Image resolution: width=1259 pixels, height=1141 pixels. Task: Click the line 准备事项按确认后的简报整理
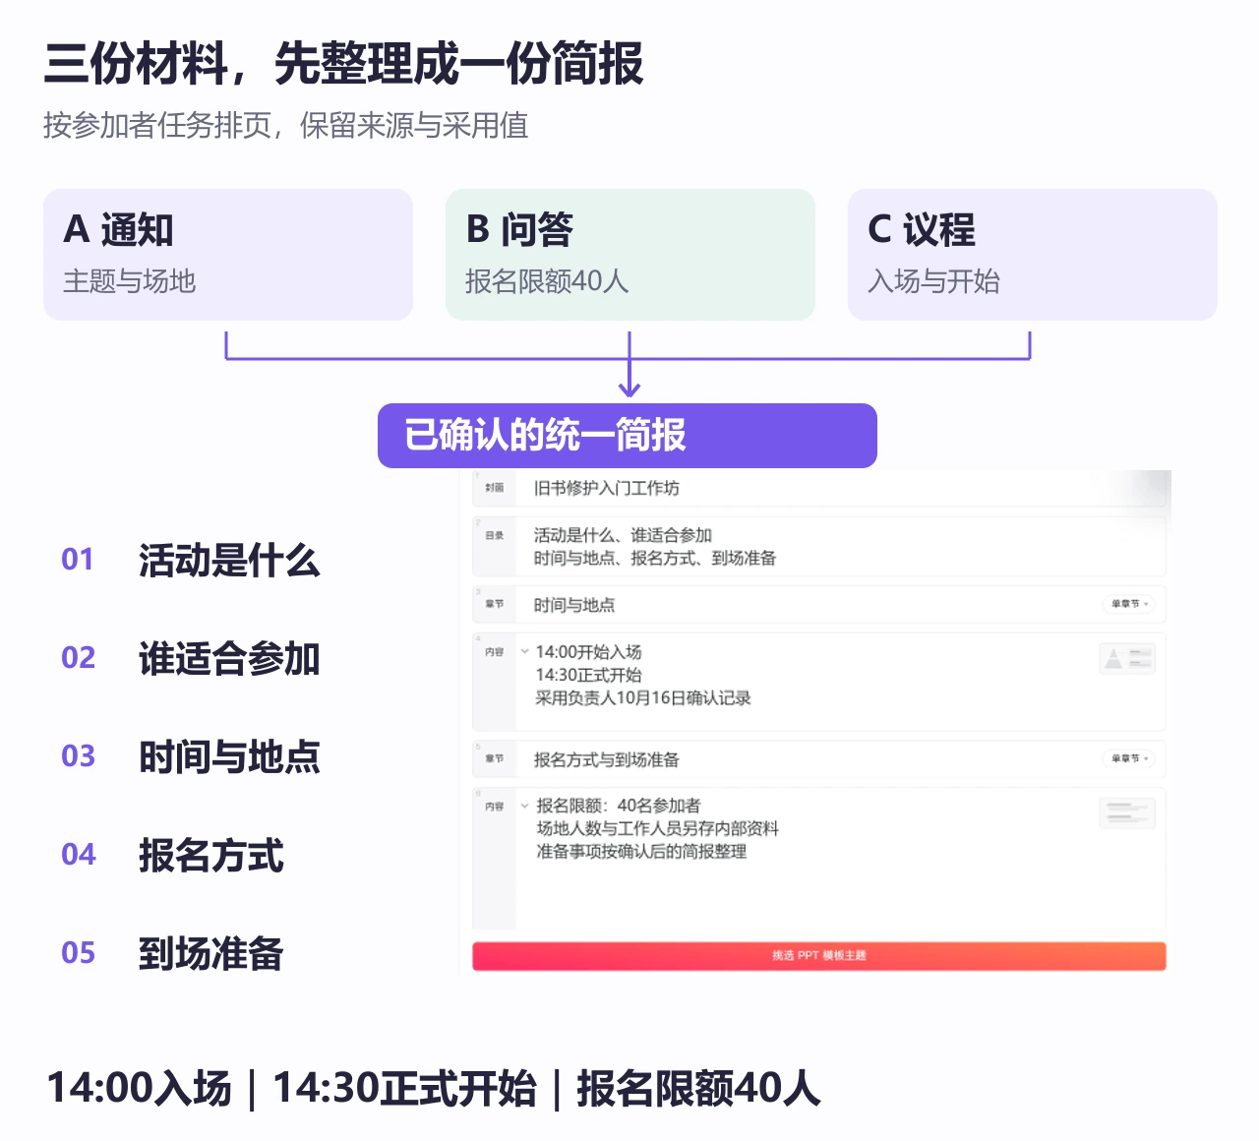641,851
